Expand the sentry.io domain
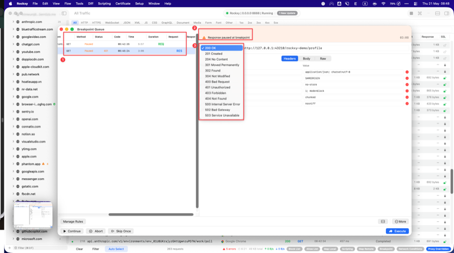This screenshot has height=253, width=454. coord(13,111)
